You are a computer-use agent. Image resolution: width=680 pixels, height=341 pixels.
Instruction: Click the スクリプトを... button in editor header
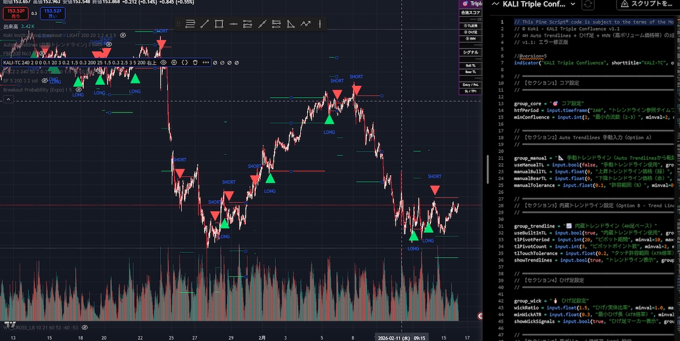pyautogui.click(x=647, y=4)
